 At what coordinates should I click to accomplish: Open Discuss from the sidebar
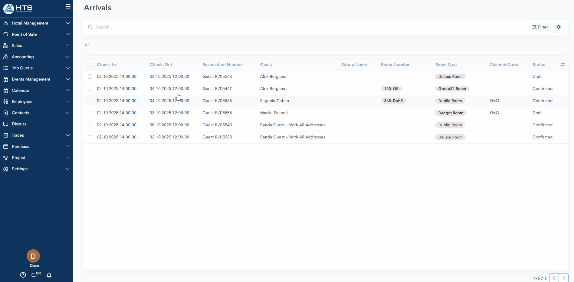(x=19, y=124)
